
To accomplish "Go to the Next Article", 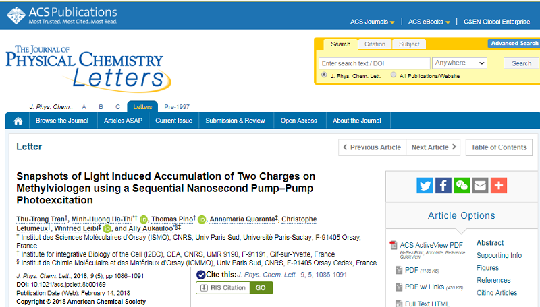I will tap(434, 147).
